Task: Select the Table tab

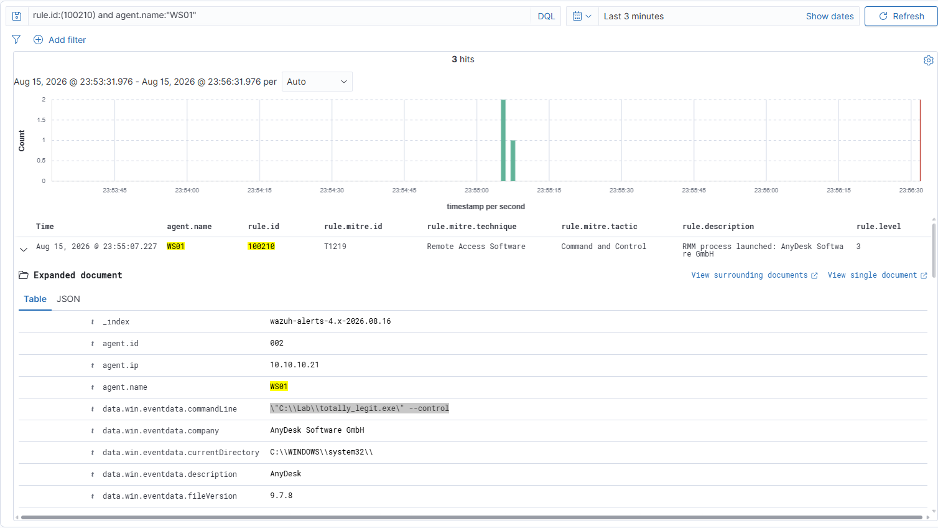Action: 35,299
